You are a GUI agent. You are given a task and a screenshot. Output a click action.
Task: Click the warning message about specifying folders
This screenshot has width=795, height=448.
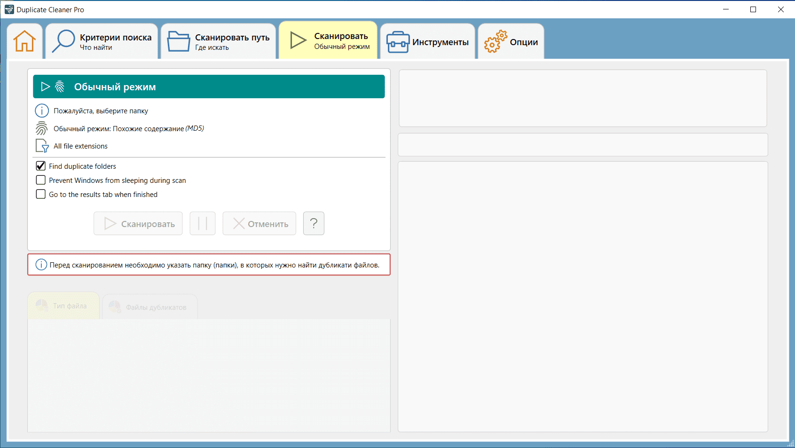point(214,265)
